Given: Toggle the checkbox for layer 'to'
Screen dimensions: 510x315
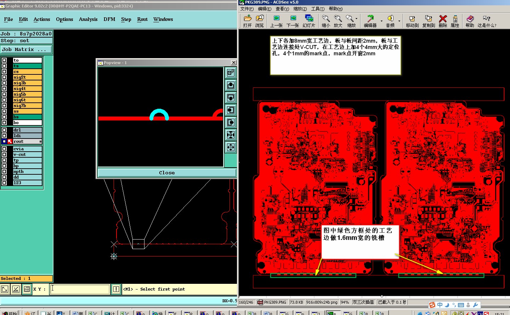Looking at the screenshot, I should pos(4,60).
